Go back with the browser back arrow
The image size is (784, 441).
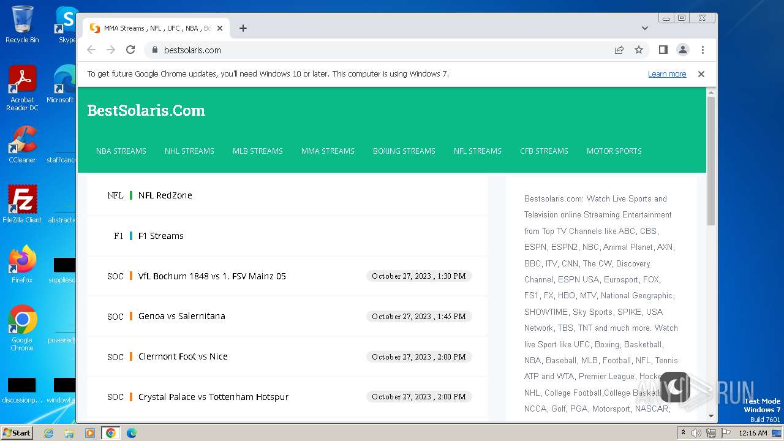point(91,50)
